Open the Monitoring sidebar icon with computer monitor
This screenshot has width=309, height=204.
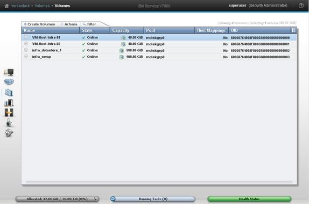[9, 72]
